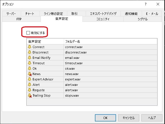
Task: Click the title bar question mark help button
Action: click(x=146, y=4)
